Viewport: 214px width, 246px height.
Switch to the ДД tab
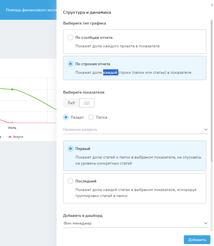point(87,103)
